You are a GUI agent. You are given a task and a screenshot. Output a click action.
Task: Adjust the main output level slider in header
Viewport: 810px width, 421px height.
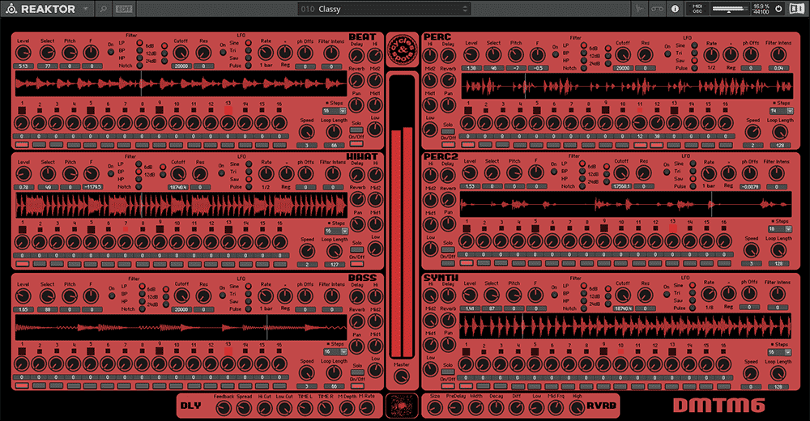click(x=730, y=9)
